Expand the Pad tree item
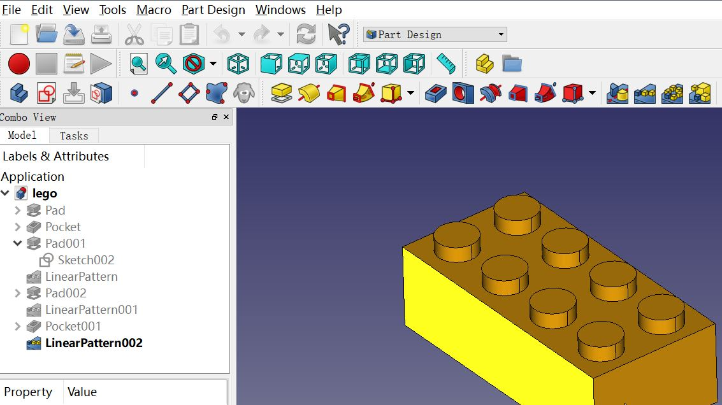The width and height of the screenshot is (722, 405). coord(17,210)
